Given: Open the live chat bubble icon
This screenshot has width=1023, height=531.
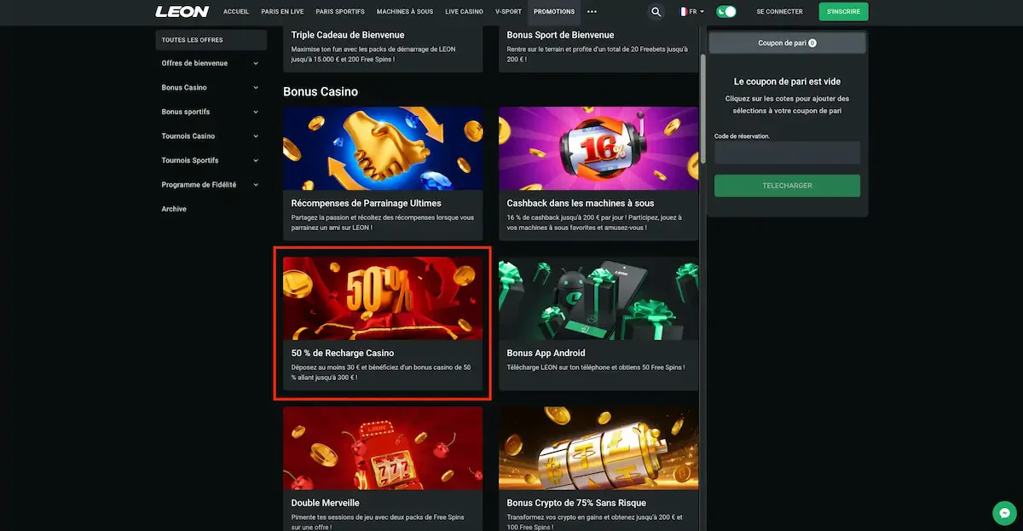Looking at the screenshot, I should click(1004, 513).
